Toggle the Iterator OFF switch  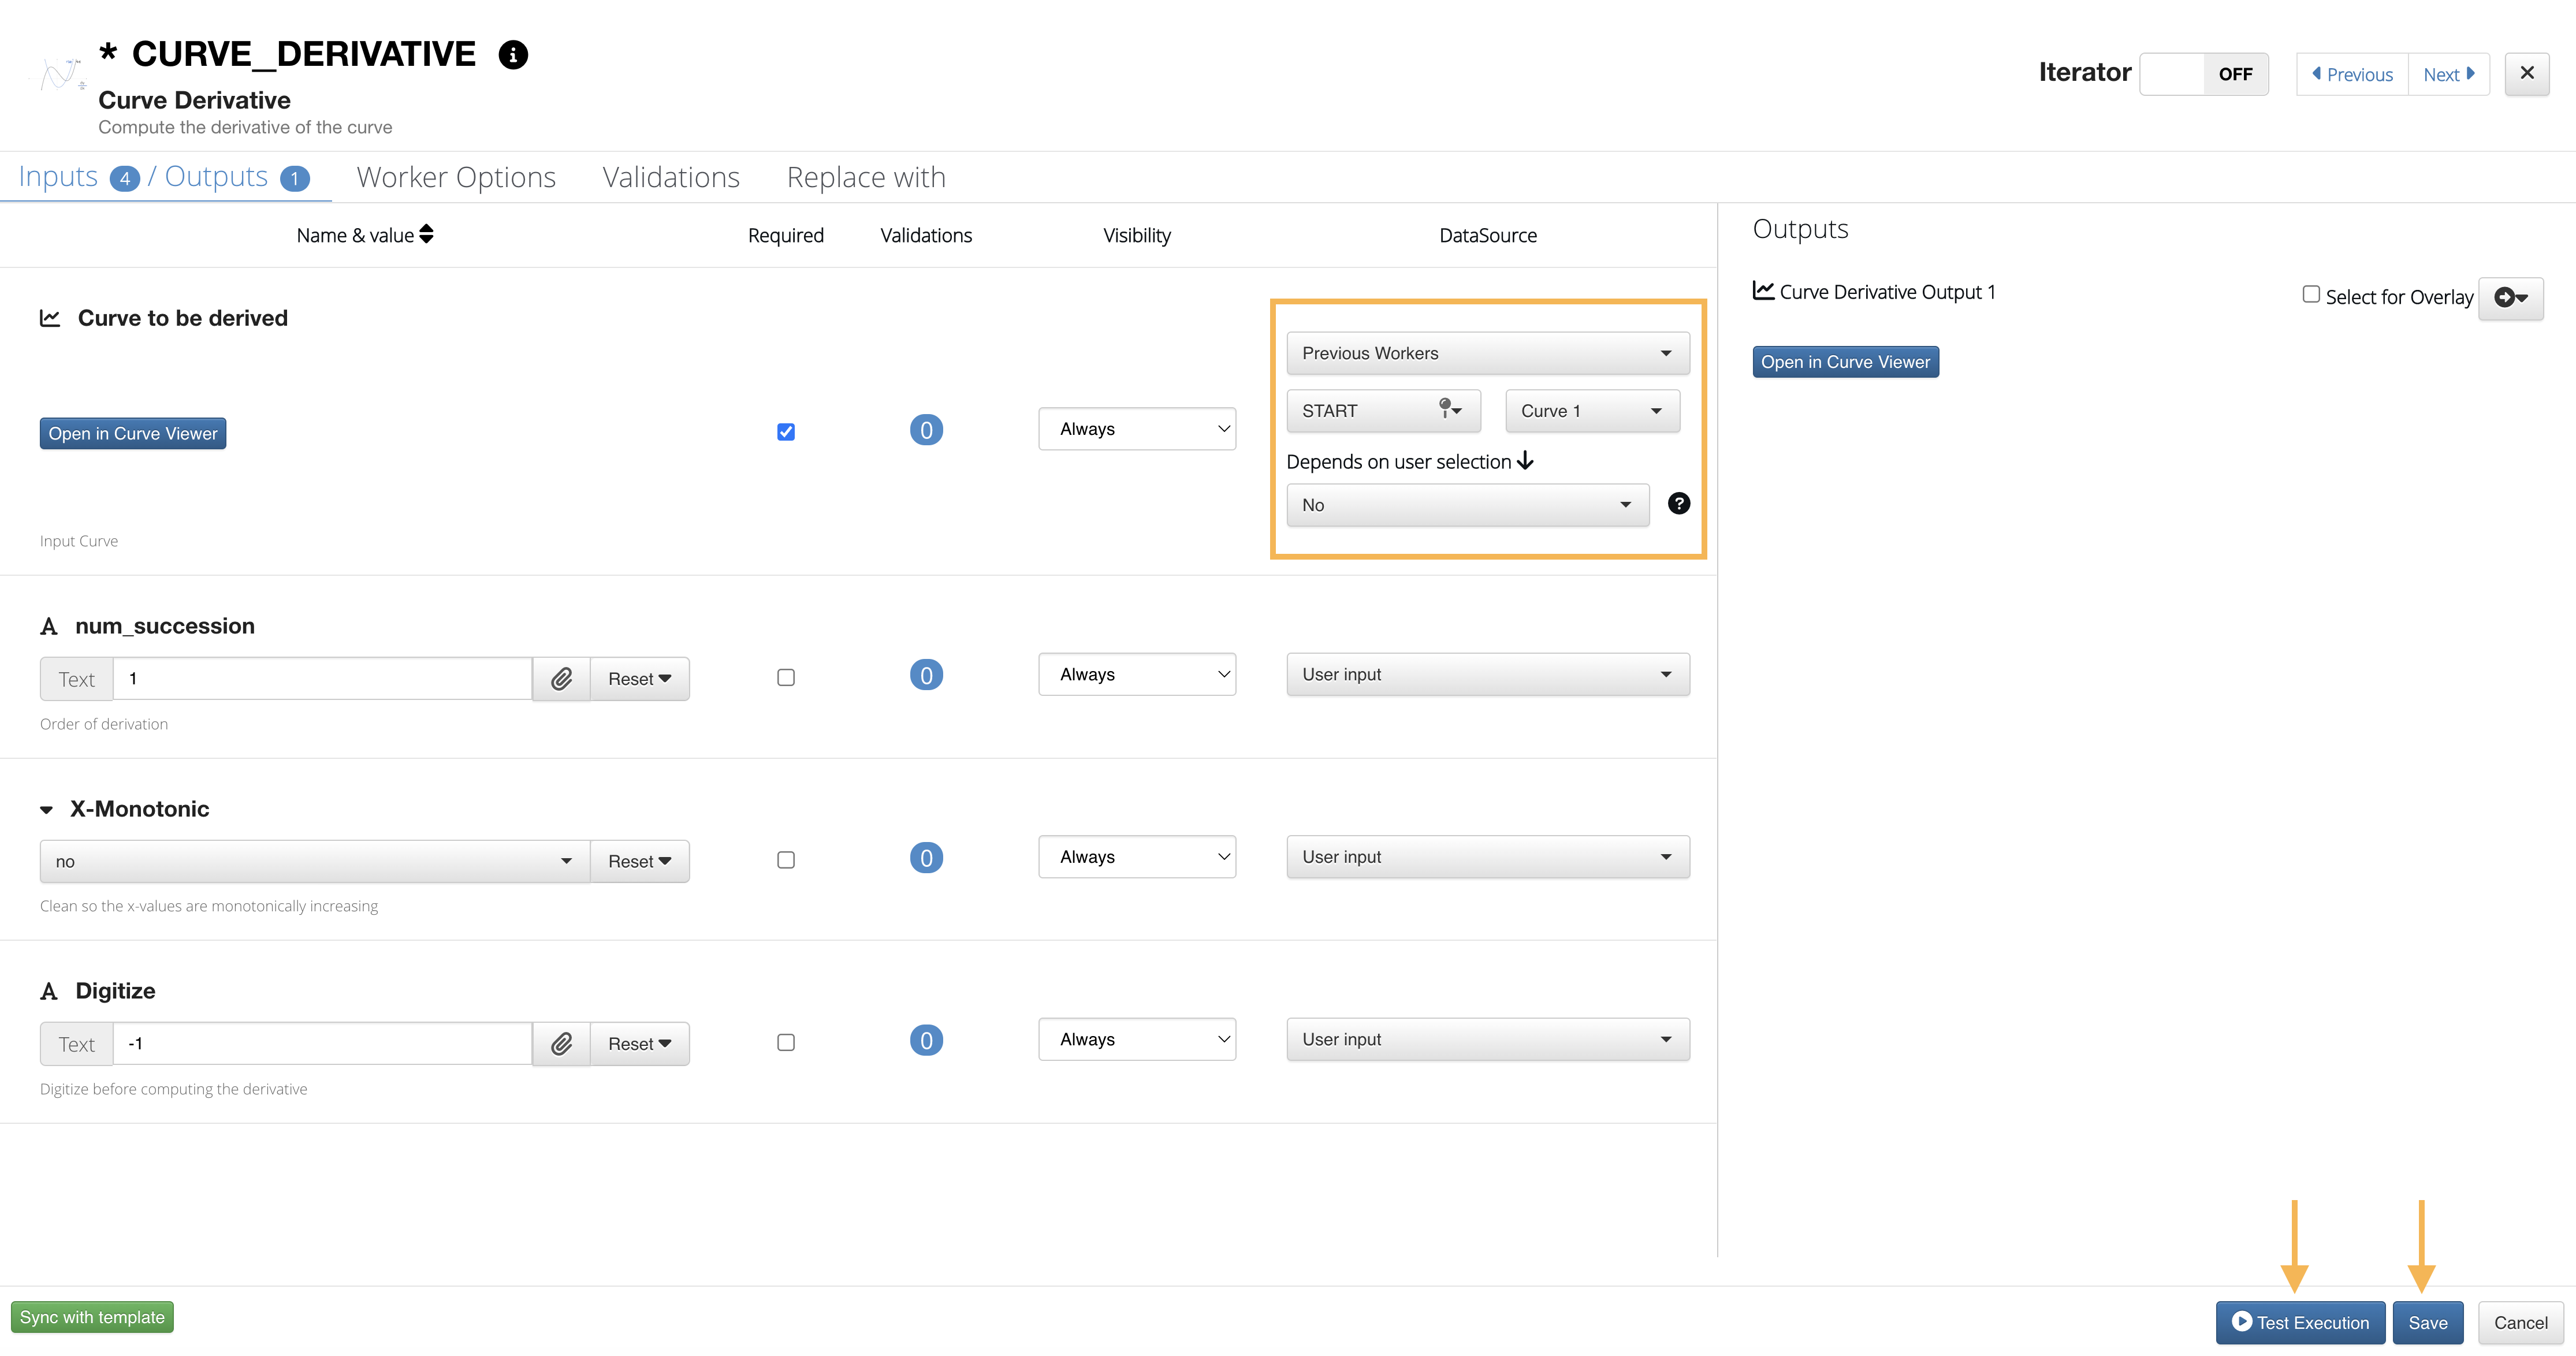2204,74
